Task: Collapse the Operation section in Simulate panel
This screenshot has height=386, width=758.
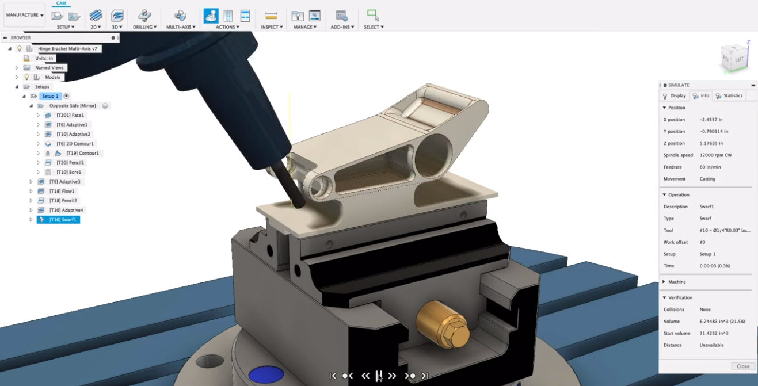Action: (665, 195)
